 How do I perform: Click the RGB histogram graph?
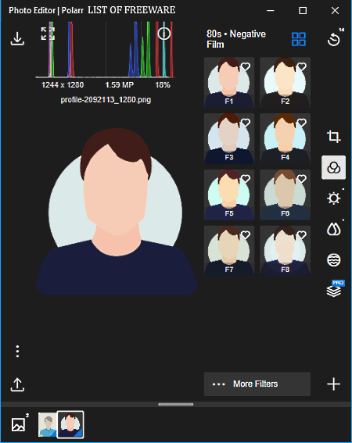(105, 49)
